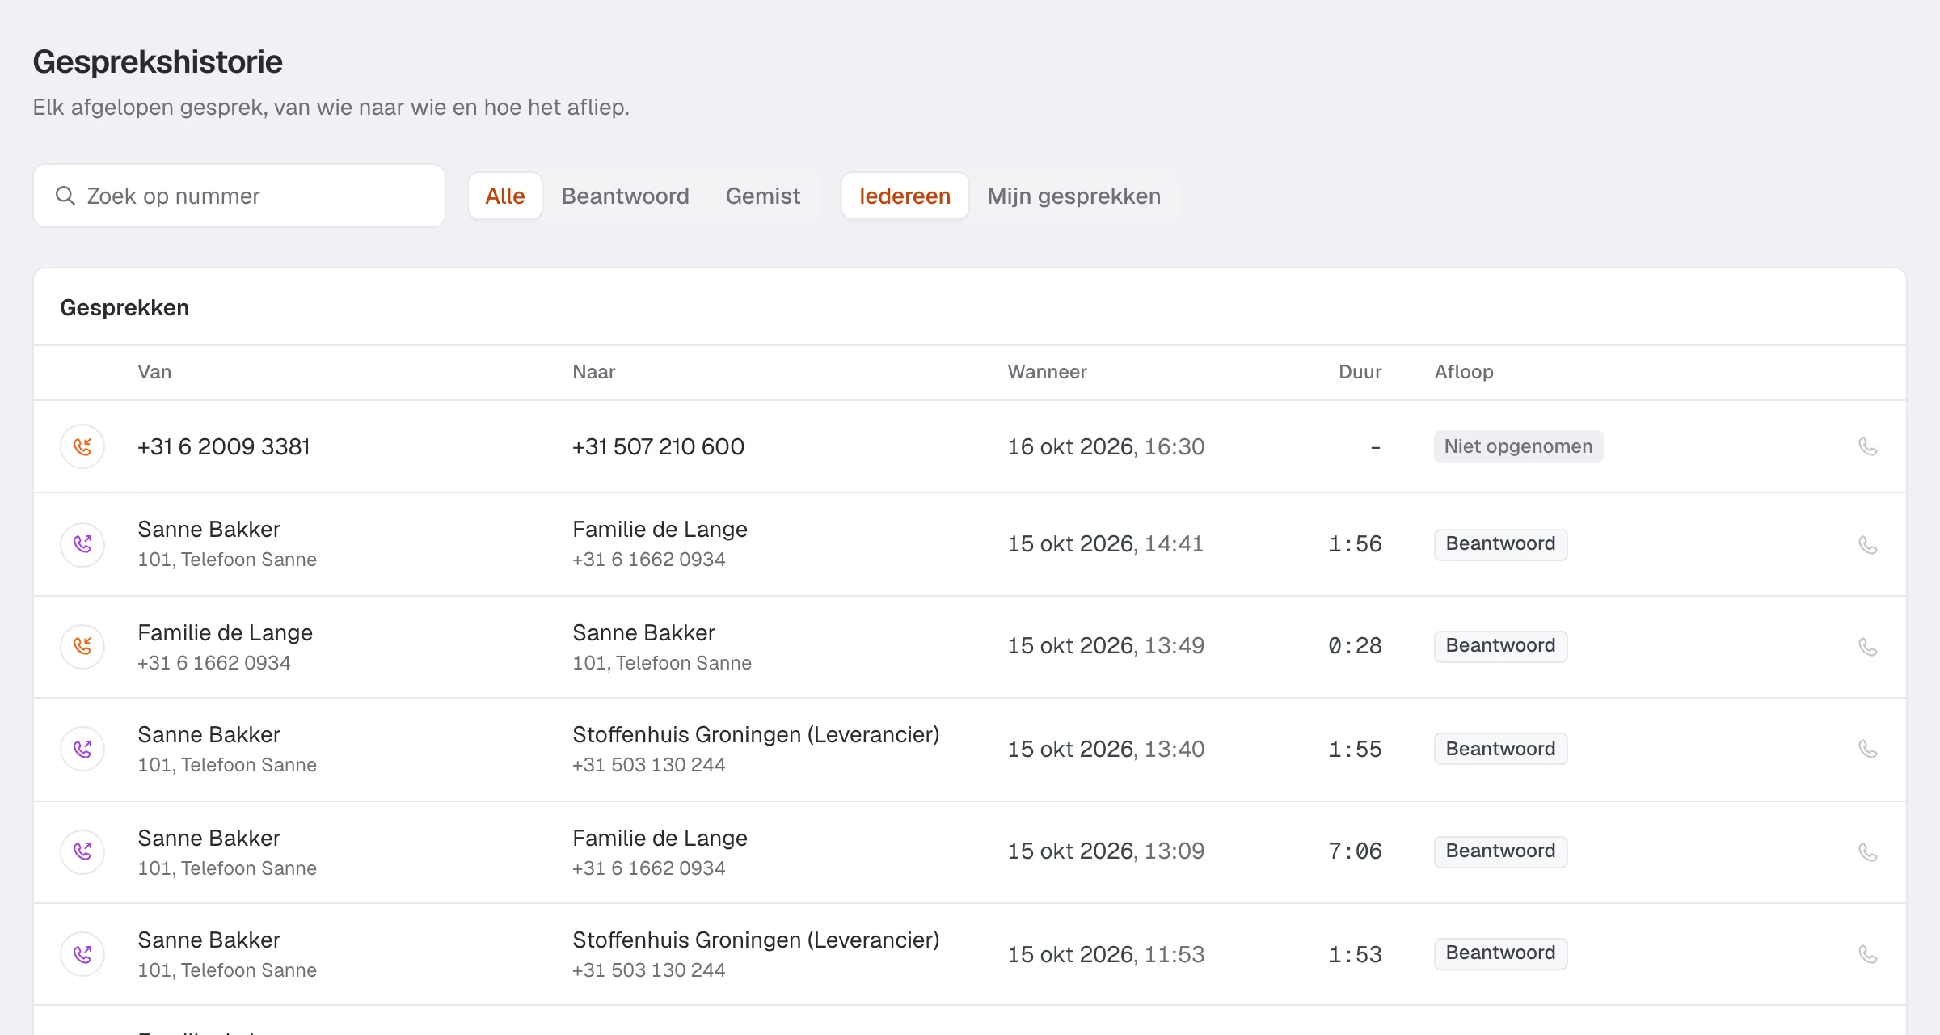Click Stoffenhuis Groningen in 13:40 row
Image resolution: width=1940 pixels, height=1035 pixels.
(x=756, y=735)
